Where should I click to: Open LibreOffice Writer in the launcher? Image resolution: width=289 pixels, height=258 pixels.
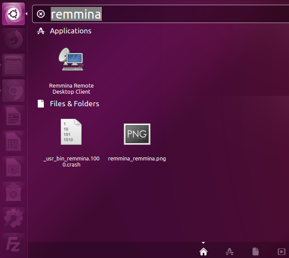click(x=13, y=116)
